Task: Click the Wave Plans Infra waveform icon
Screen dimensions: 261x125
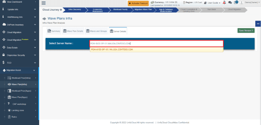Action: coord(44,19)
